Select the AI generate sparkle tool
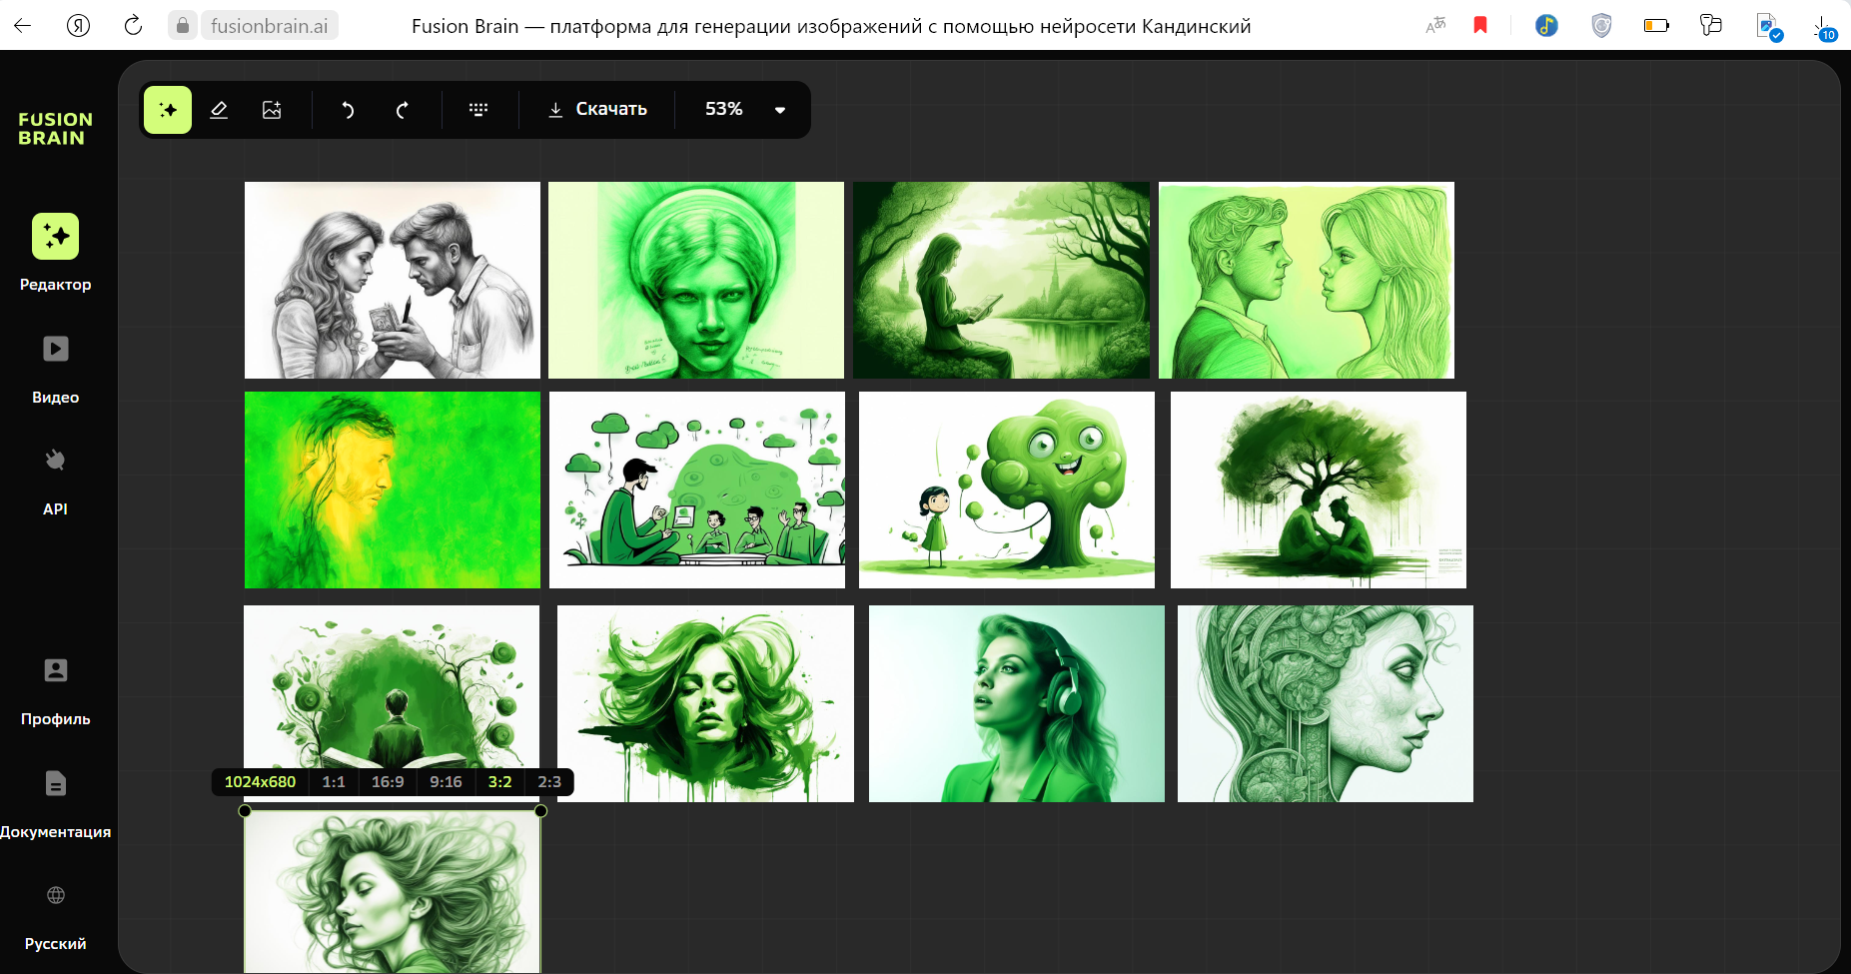 (x=168, y=110)
